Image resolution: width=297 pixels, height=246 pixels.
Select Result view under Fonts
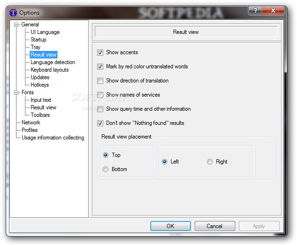click(43, 107)
